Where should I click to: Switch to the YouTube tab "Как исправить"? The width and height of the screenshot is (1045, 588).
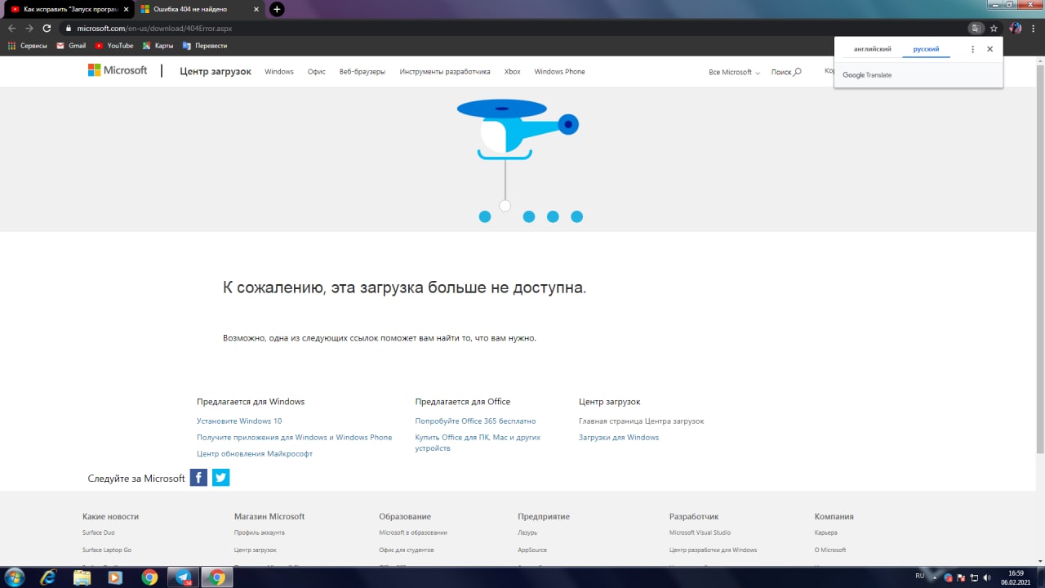click(x=69, y=9)
